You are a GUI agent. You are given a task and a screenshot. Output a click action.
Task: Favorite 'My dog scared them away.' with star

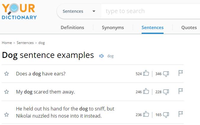pyautogui.click(x=7, y=92)
